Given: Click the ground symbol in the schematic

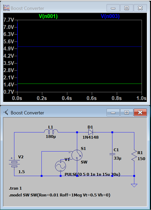Looking at the screenshot, I should coord(134,185).
